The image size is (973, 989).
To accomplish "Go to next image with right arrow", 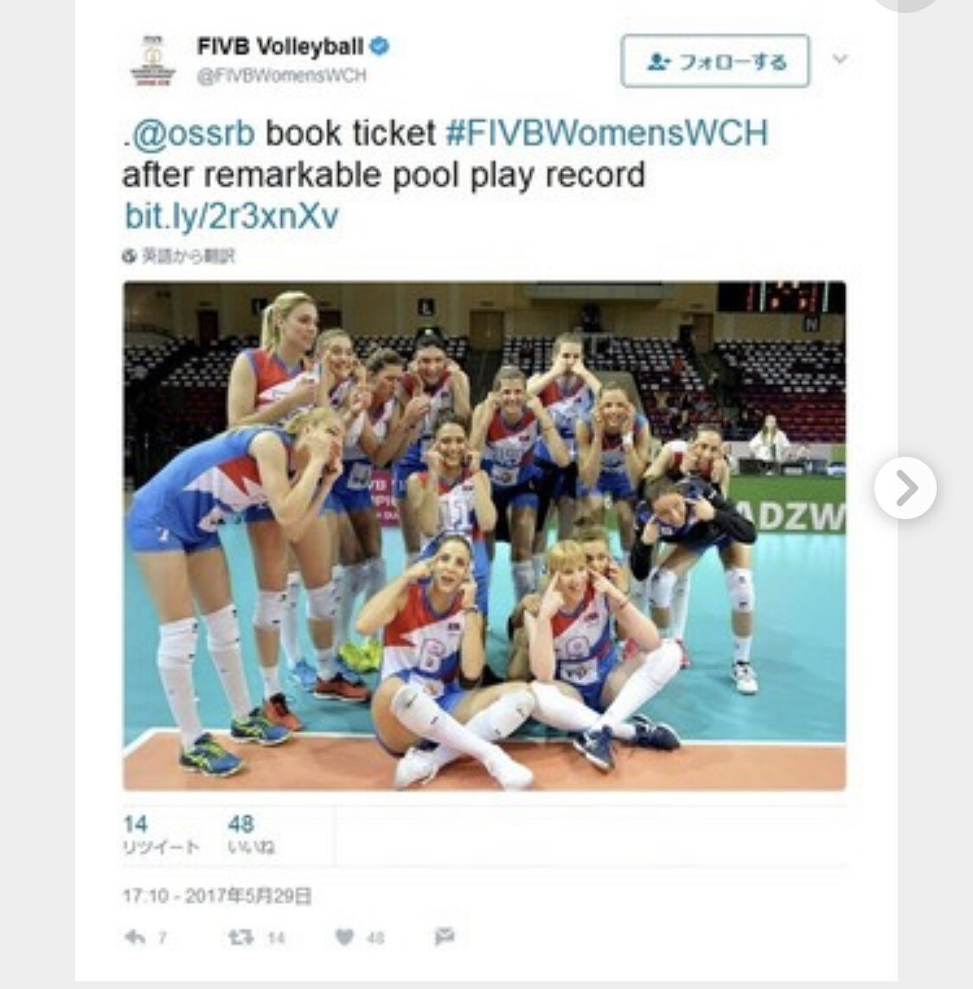I will point(906,487).
